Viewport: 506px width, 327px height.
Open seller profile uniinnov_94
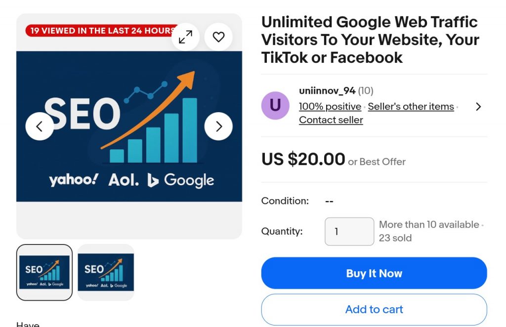[327, 91]
